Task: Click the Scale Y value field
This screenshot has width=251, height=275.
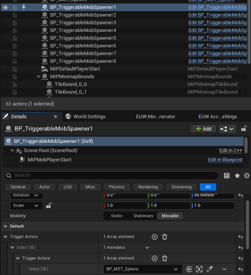Action: pyautogui.click(x=169, y=206)
